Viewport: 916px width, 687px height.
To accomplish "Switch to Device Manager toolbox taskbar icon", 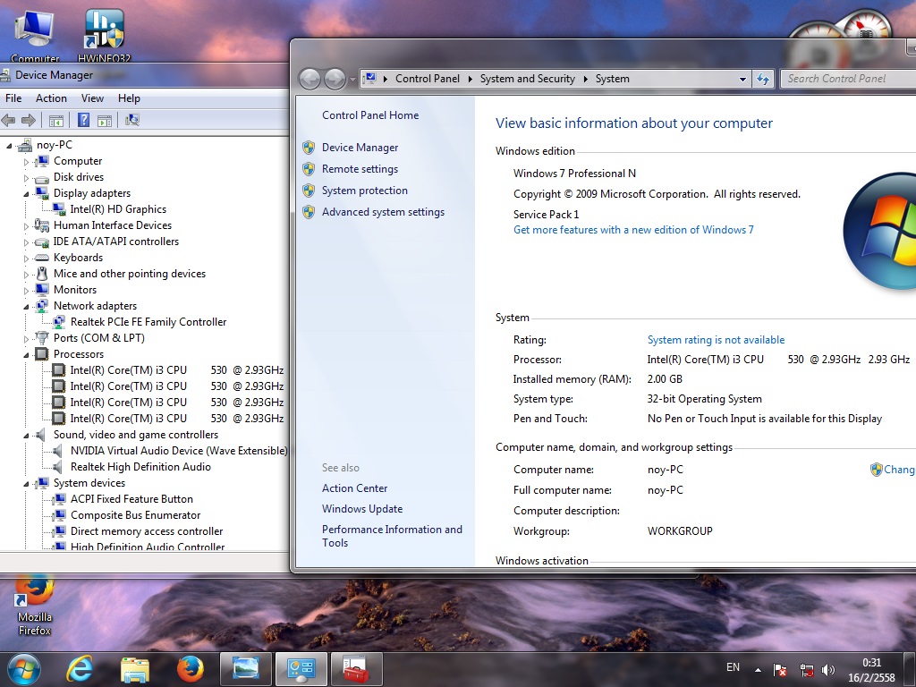I will [356, 669].
